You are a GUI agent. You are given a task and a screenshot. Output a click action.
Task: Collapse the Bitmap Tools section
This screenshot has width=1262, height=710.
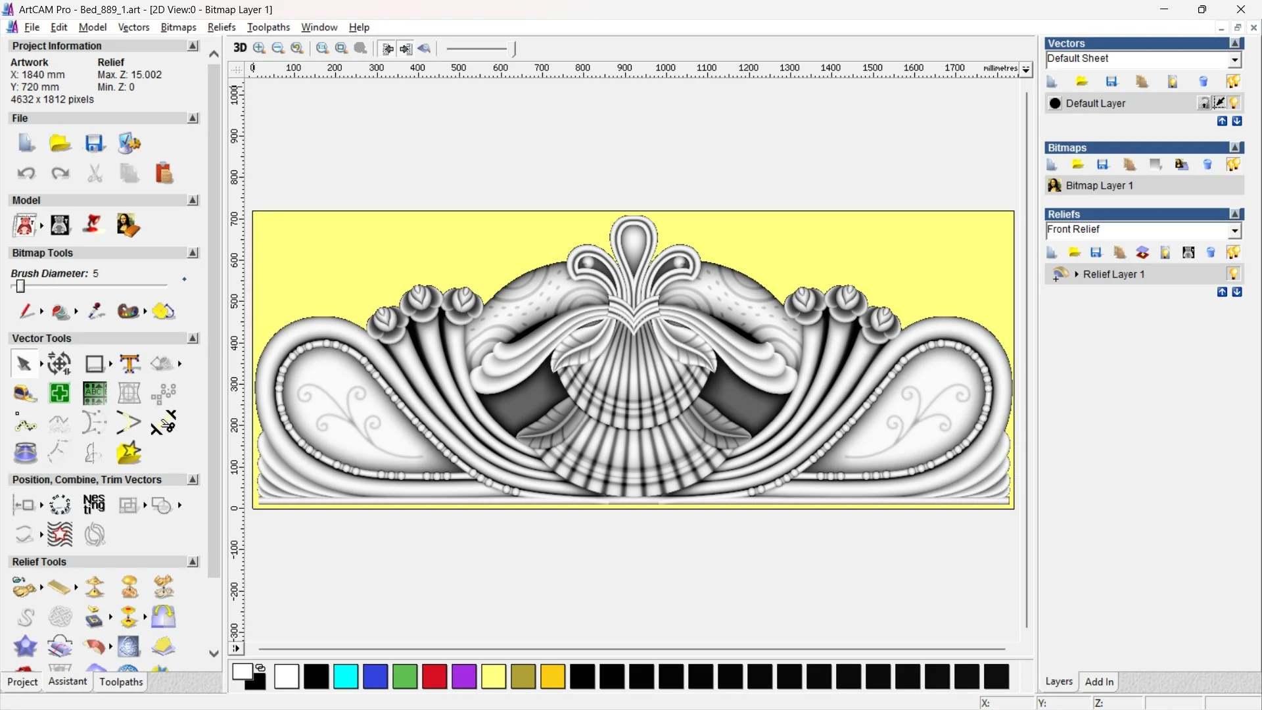coord(193,253)
